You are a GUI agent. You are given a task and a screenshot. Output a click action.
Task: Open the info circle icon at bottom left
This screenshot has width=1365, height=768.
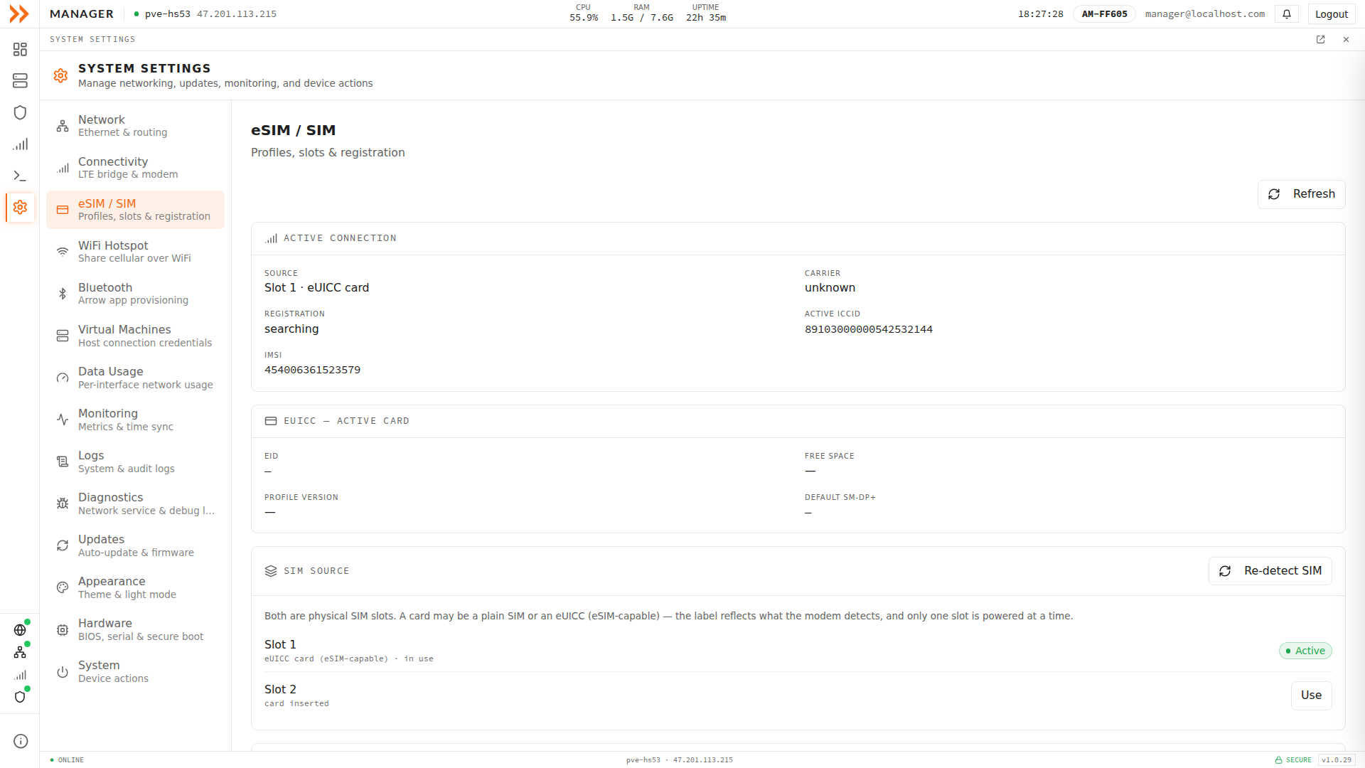21,741
